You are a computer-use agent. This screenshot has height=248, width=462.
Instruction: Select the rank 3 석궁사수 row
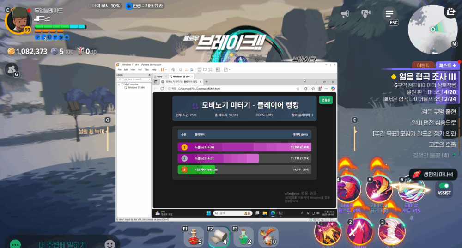click(x=244, y=169)
